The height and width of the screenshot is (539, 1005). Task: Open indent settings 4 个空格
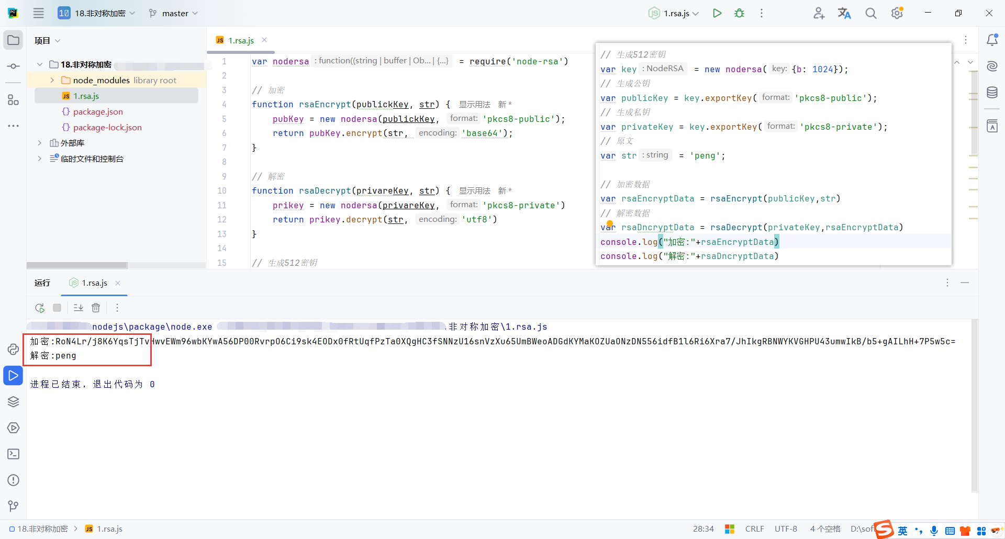click(825, 529)
